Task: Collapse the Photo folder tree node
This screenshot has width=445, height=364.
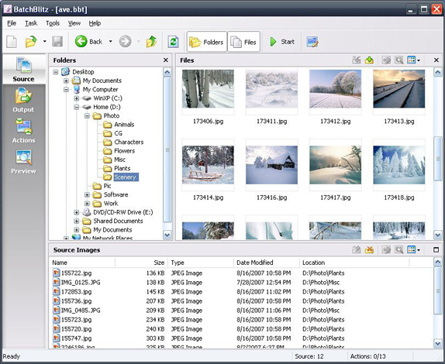Action: (87, 116)
